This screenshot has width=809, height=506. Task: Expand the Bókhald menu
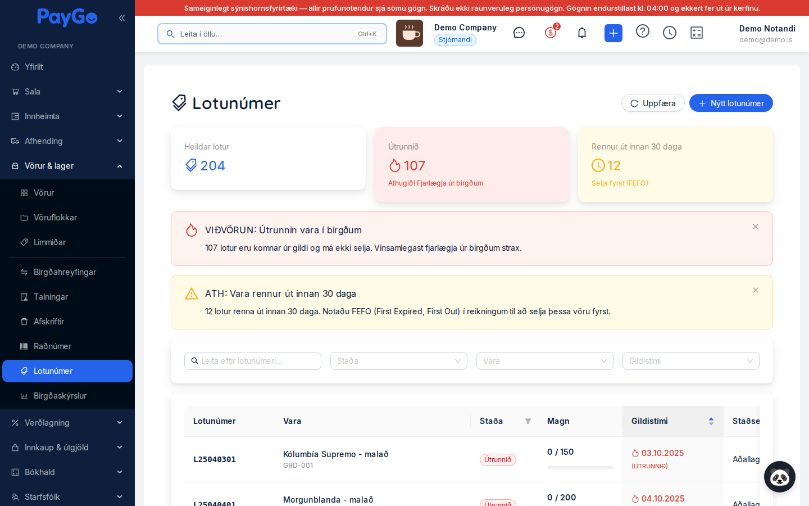coord(67,472)
